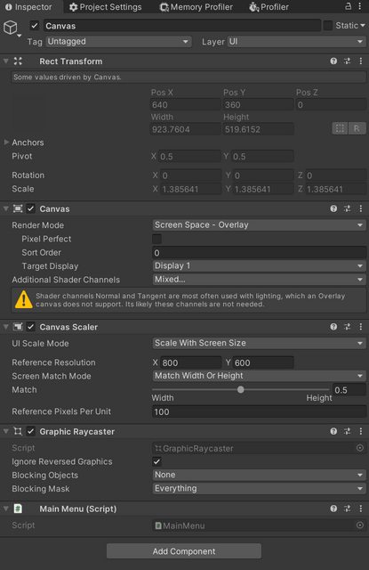The image size is (369, 570).
Task: Click the Match value field 0.5
Action: (x=349, y=390)
